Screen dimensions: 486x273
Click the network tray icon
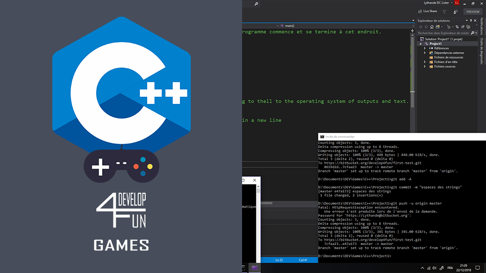(429, 268)
